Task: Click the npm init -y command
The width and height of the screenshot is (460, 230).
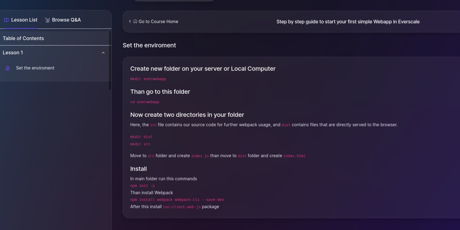Action: (x=142, y=186)
